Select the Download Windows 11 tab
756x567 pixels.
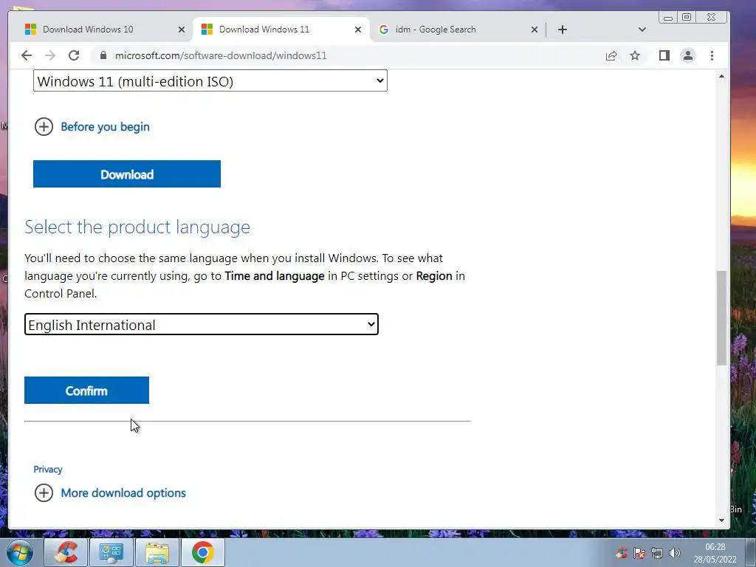pyautogui.click(x=281, y=30)
